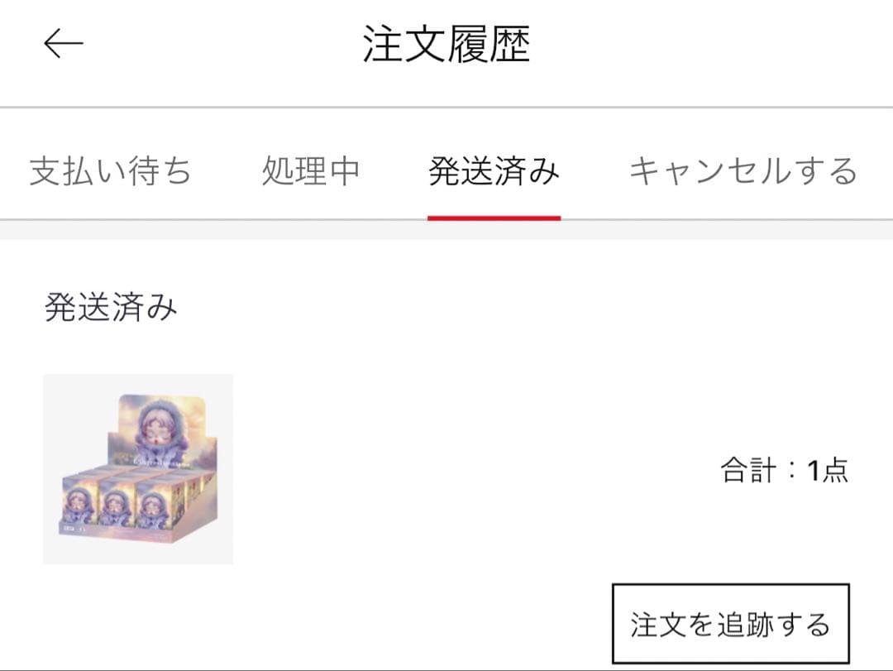This screenshot has height=671, width=893.
Task: View cancelled orders tab
Action: coord(743,170)
